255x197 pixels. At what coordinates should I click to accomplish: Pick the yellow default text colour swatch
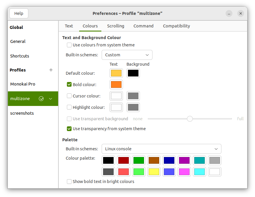coord(116,73)
